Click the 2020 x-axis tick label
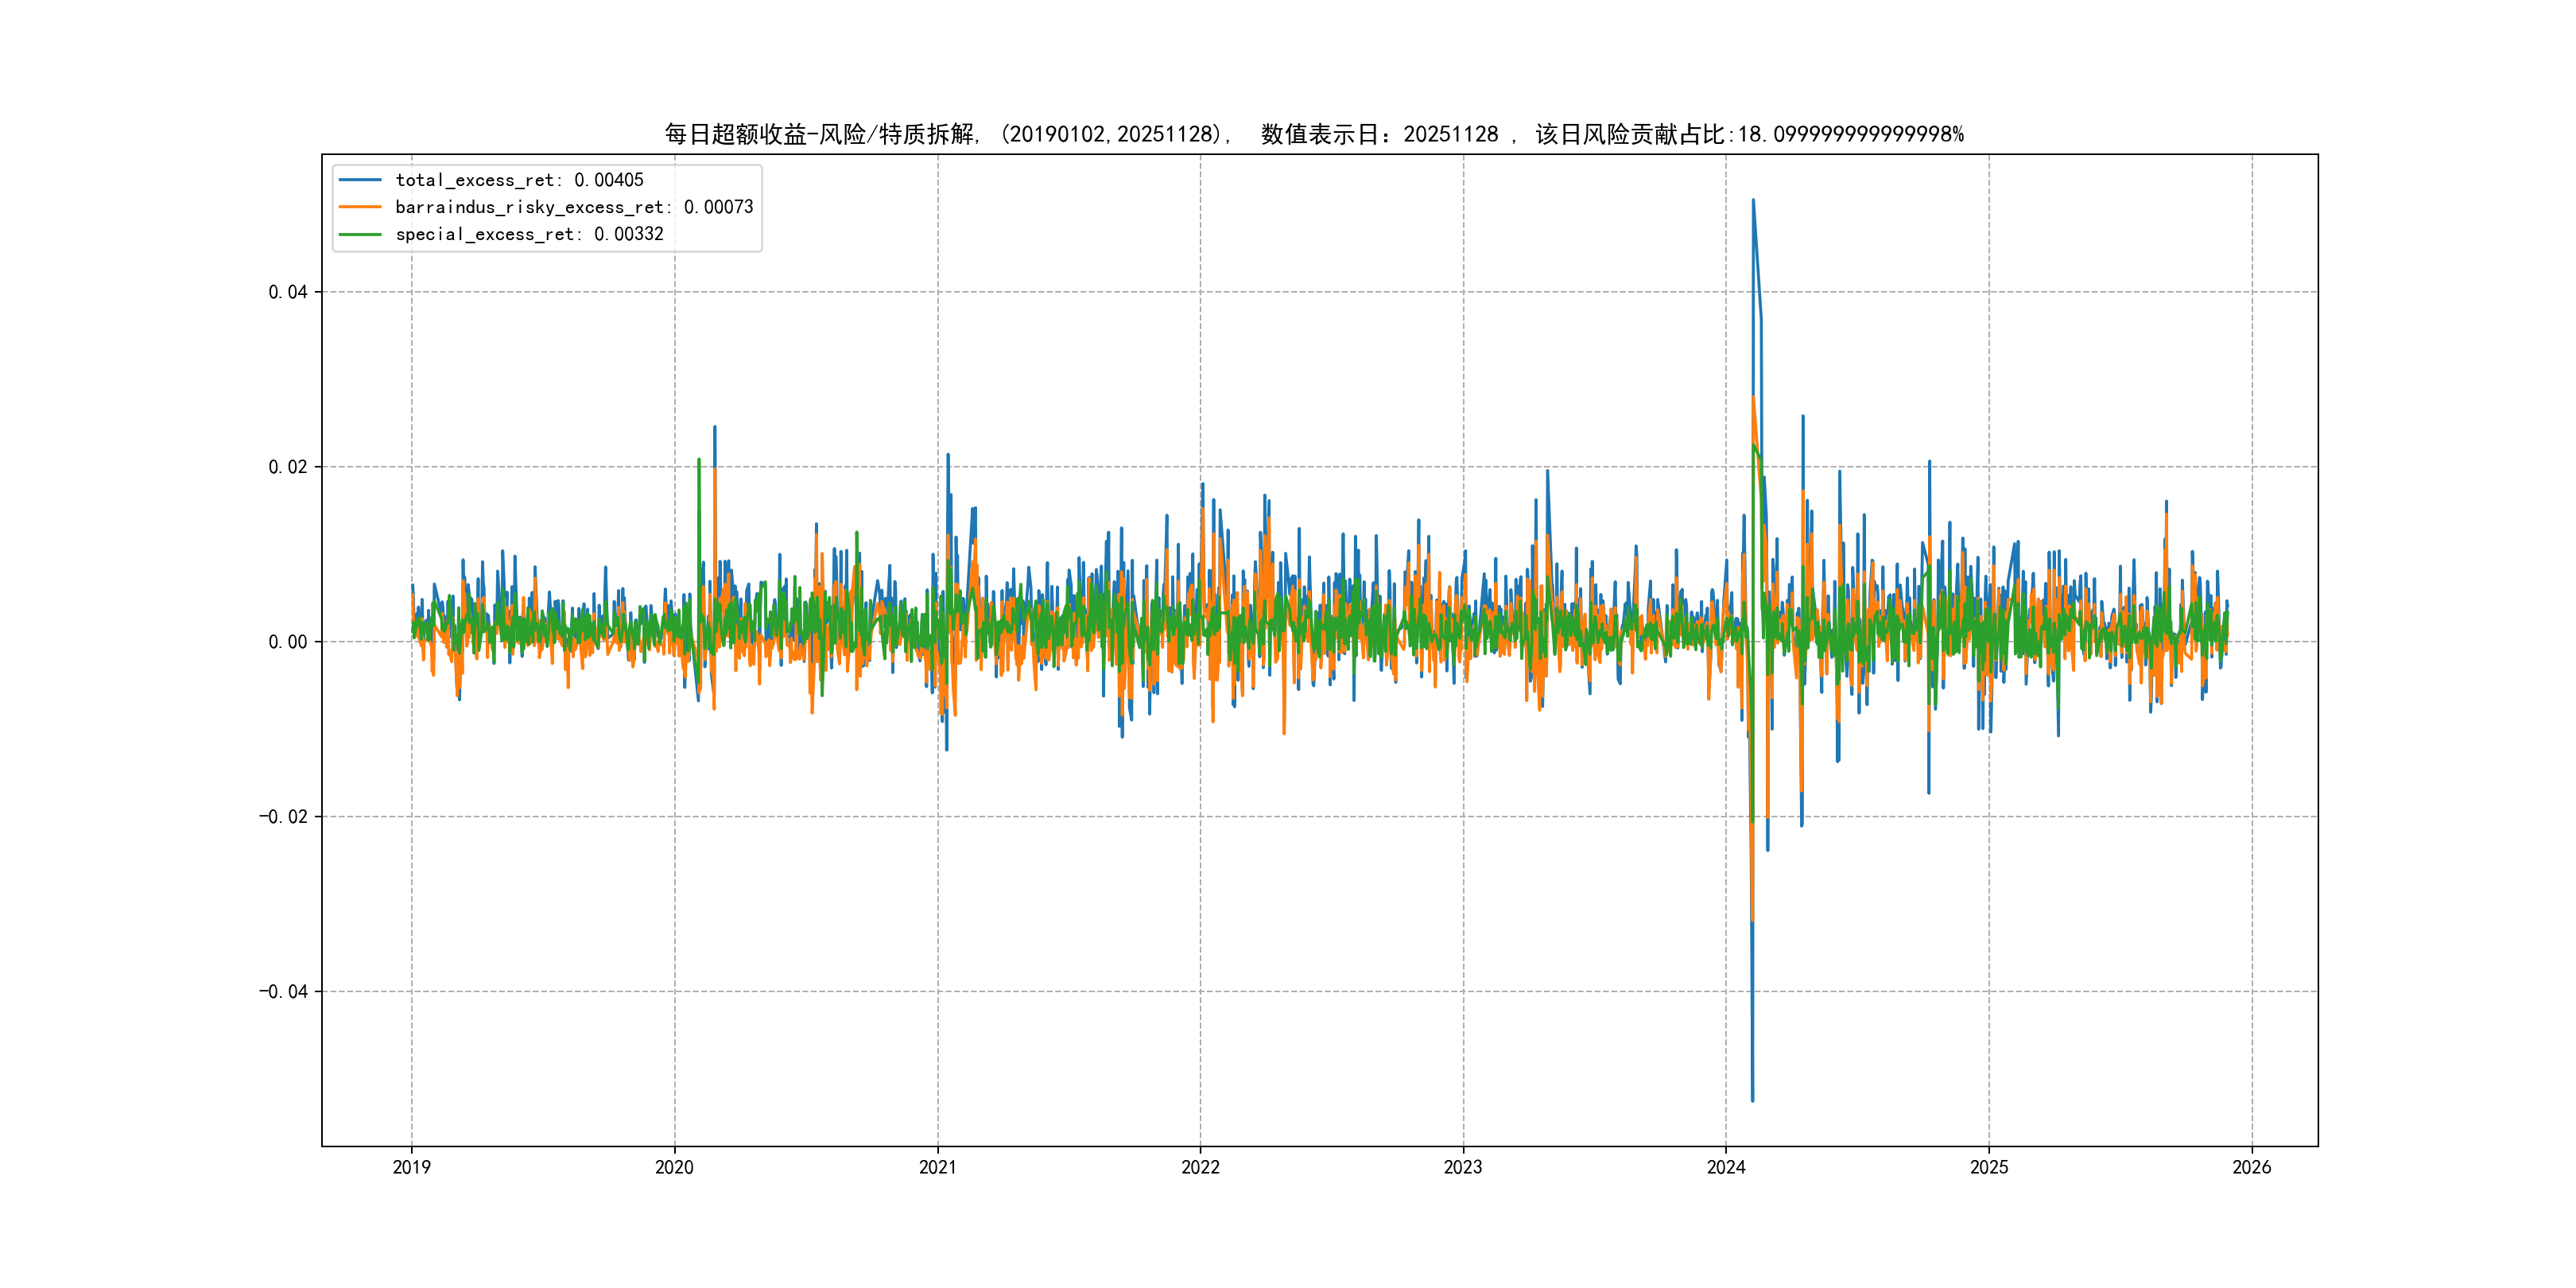Viewport: 2576px width, 1288px height. [674, 1167]
